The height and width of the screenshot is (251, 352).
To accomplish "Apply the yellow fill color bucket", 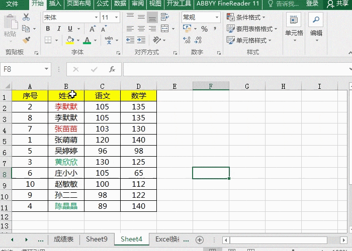I will [x=70, y=40].
